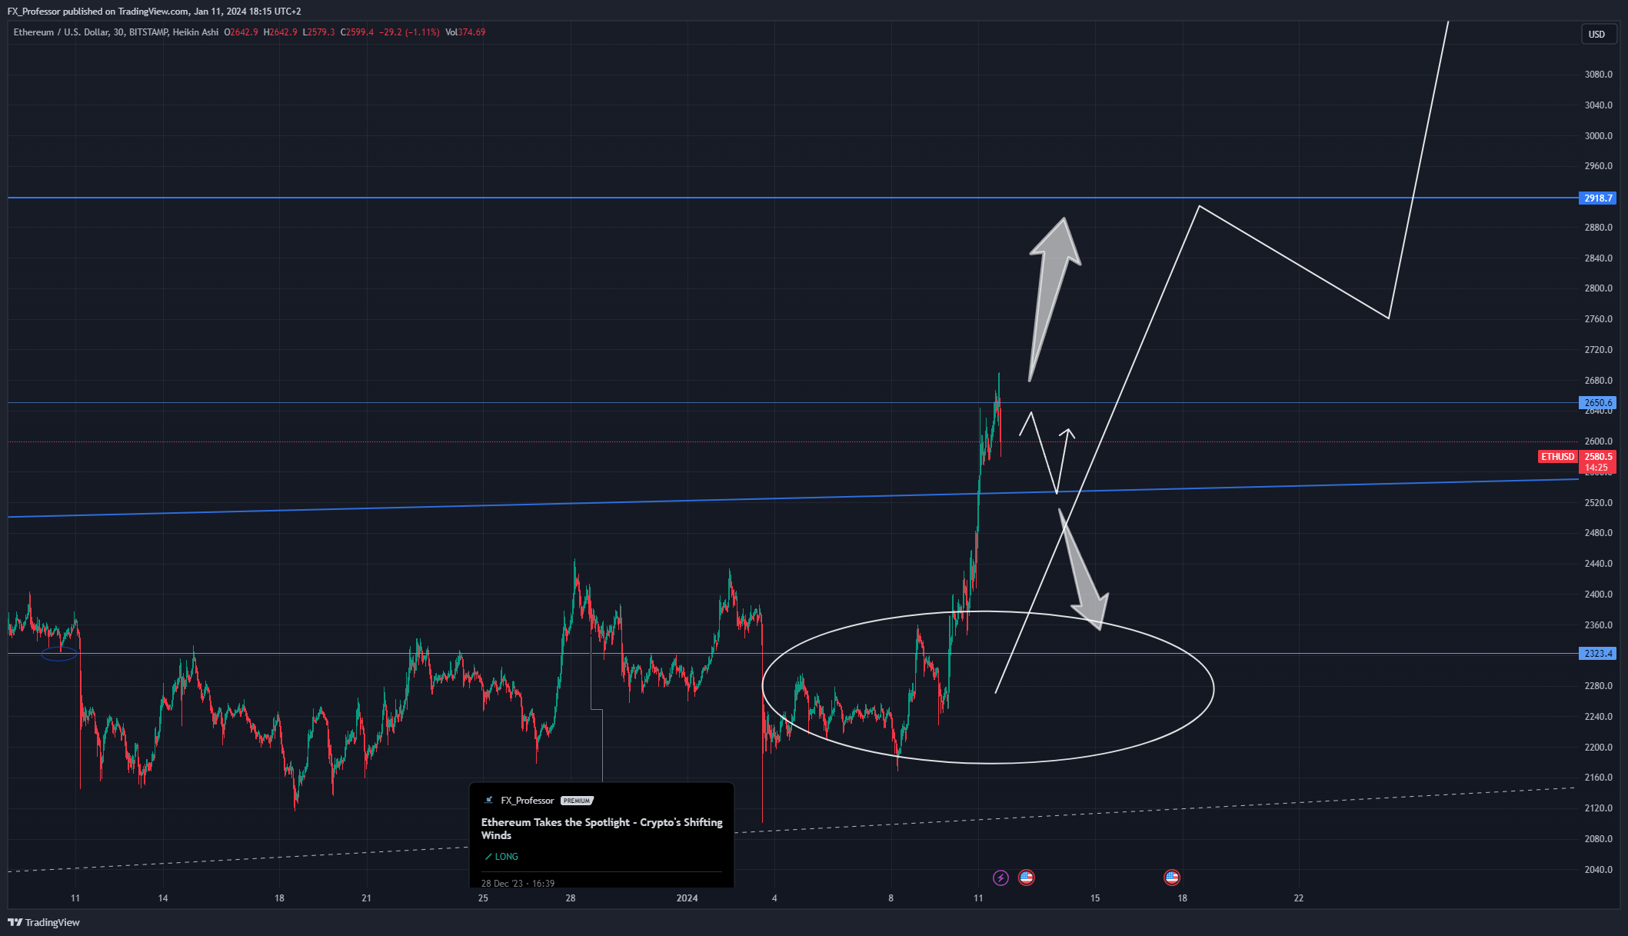Screen dimensions: 1628x936
Task: Click the 2040.0 price axis label
Action: pos(1598,870)
